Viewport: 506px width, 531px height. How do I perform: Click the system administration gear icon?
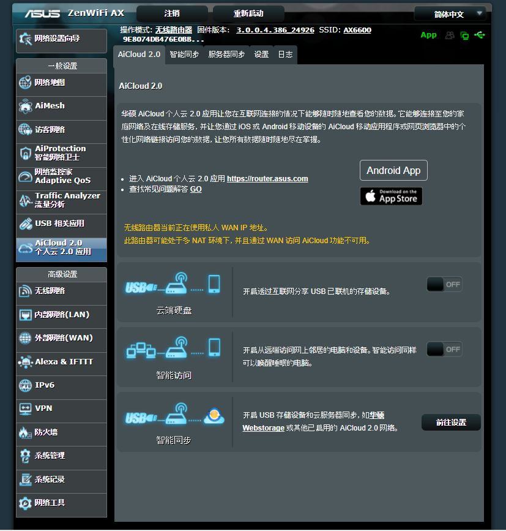[x=25, y=456]
